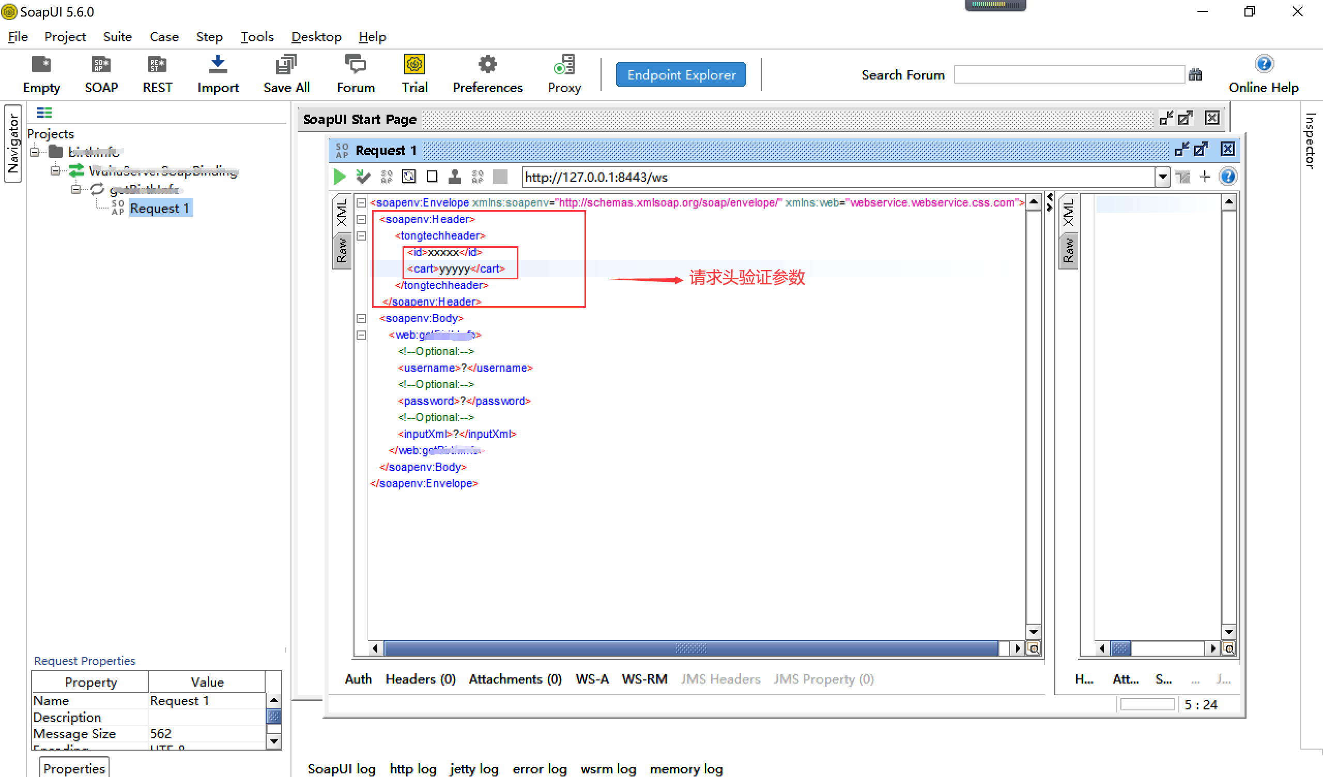Viewport: 1323px width, 777px height.
Task: Switch to request Raw tab
Action: pos(342,250)
